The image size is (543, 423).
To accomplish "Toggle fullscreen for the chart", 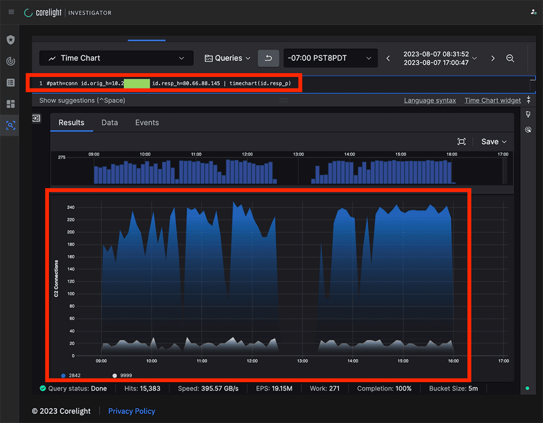I will coord(462,142).
